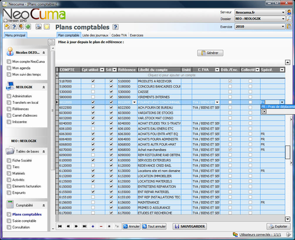Toggle Cpt utilisé checkbox for account 6061000
295x240 pixels.
tap(93, 129)
